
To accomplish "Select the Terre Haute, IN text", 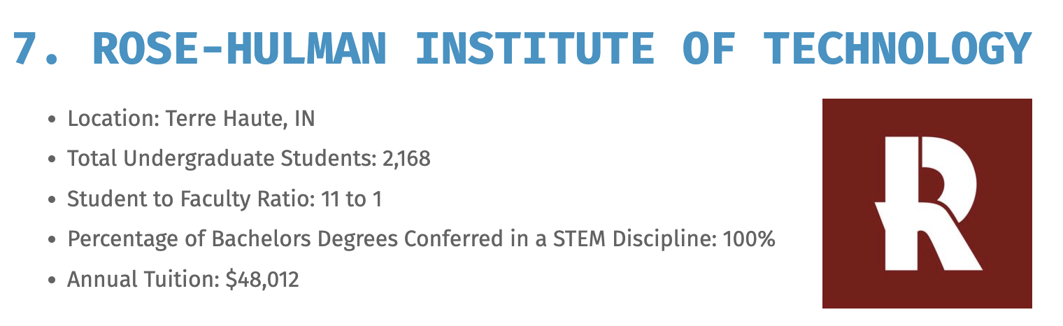I will 241,119.
